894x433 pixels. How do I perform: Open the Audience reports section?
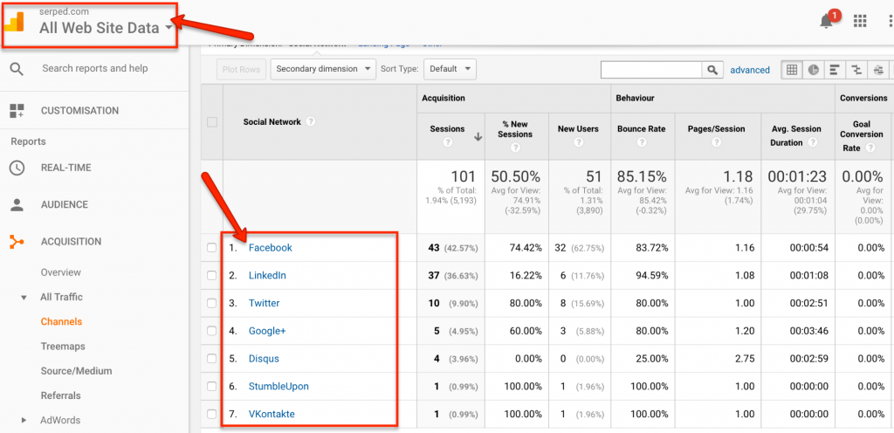[x=65, y=205]
